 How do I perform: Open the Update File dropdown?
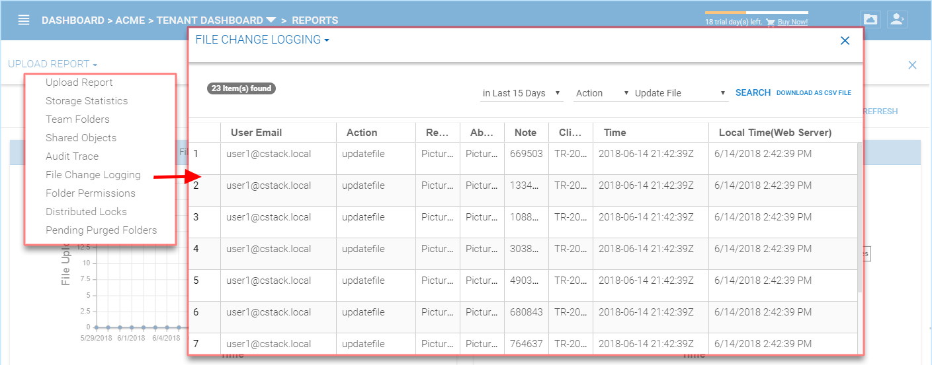681,93
